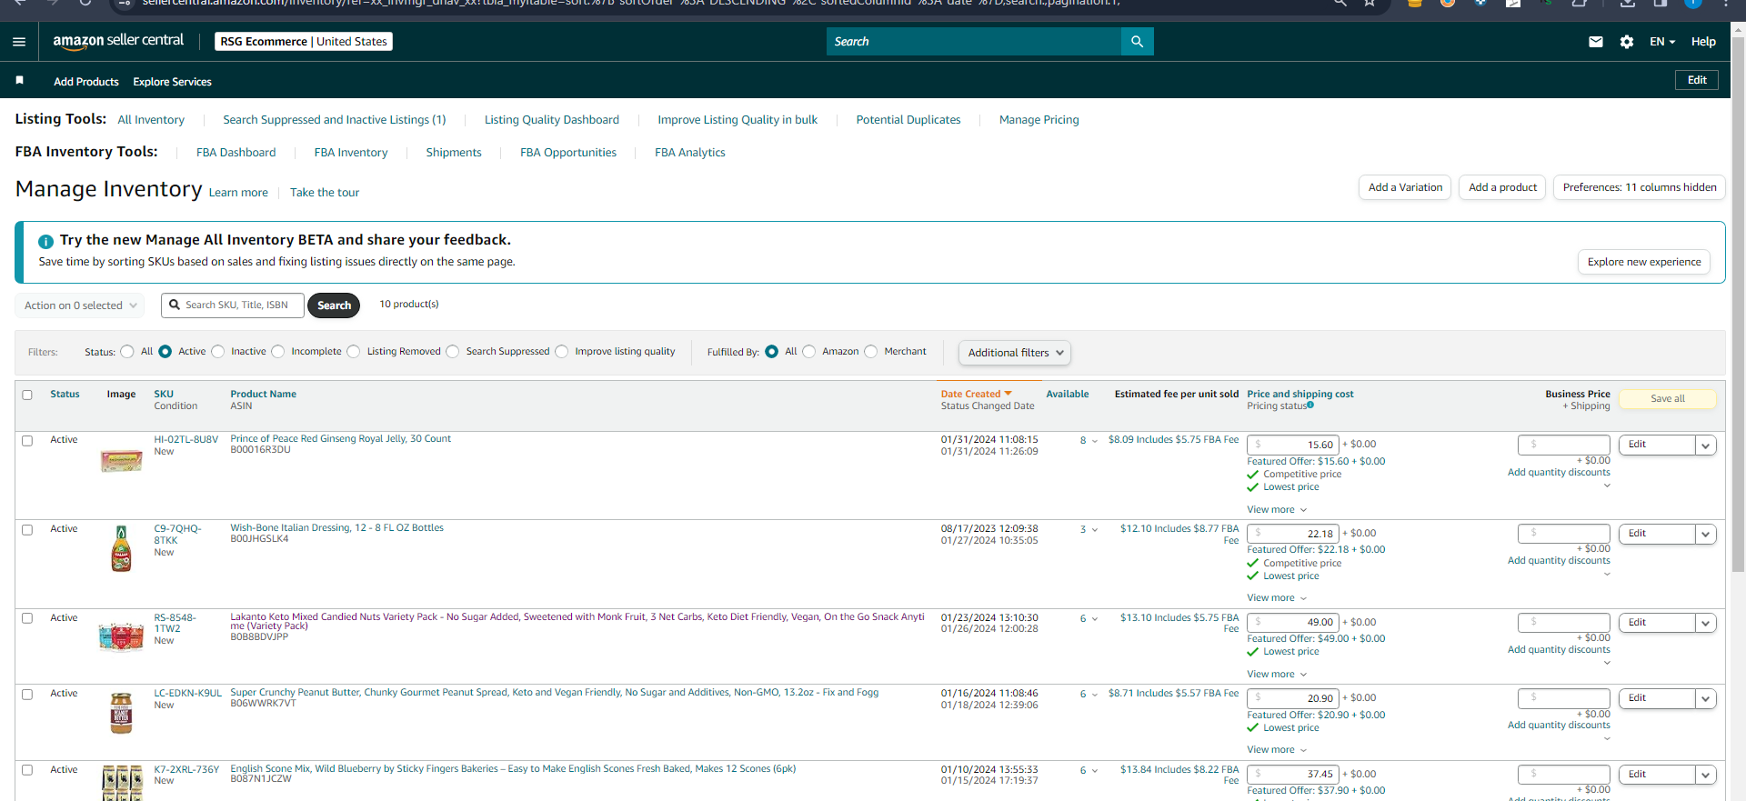Expand available quantity chevron for Ginseng row
Viewport: 1746px width, 801px height.
(1095, 441)
